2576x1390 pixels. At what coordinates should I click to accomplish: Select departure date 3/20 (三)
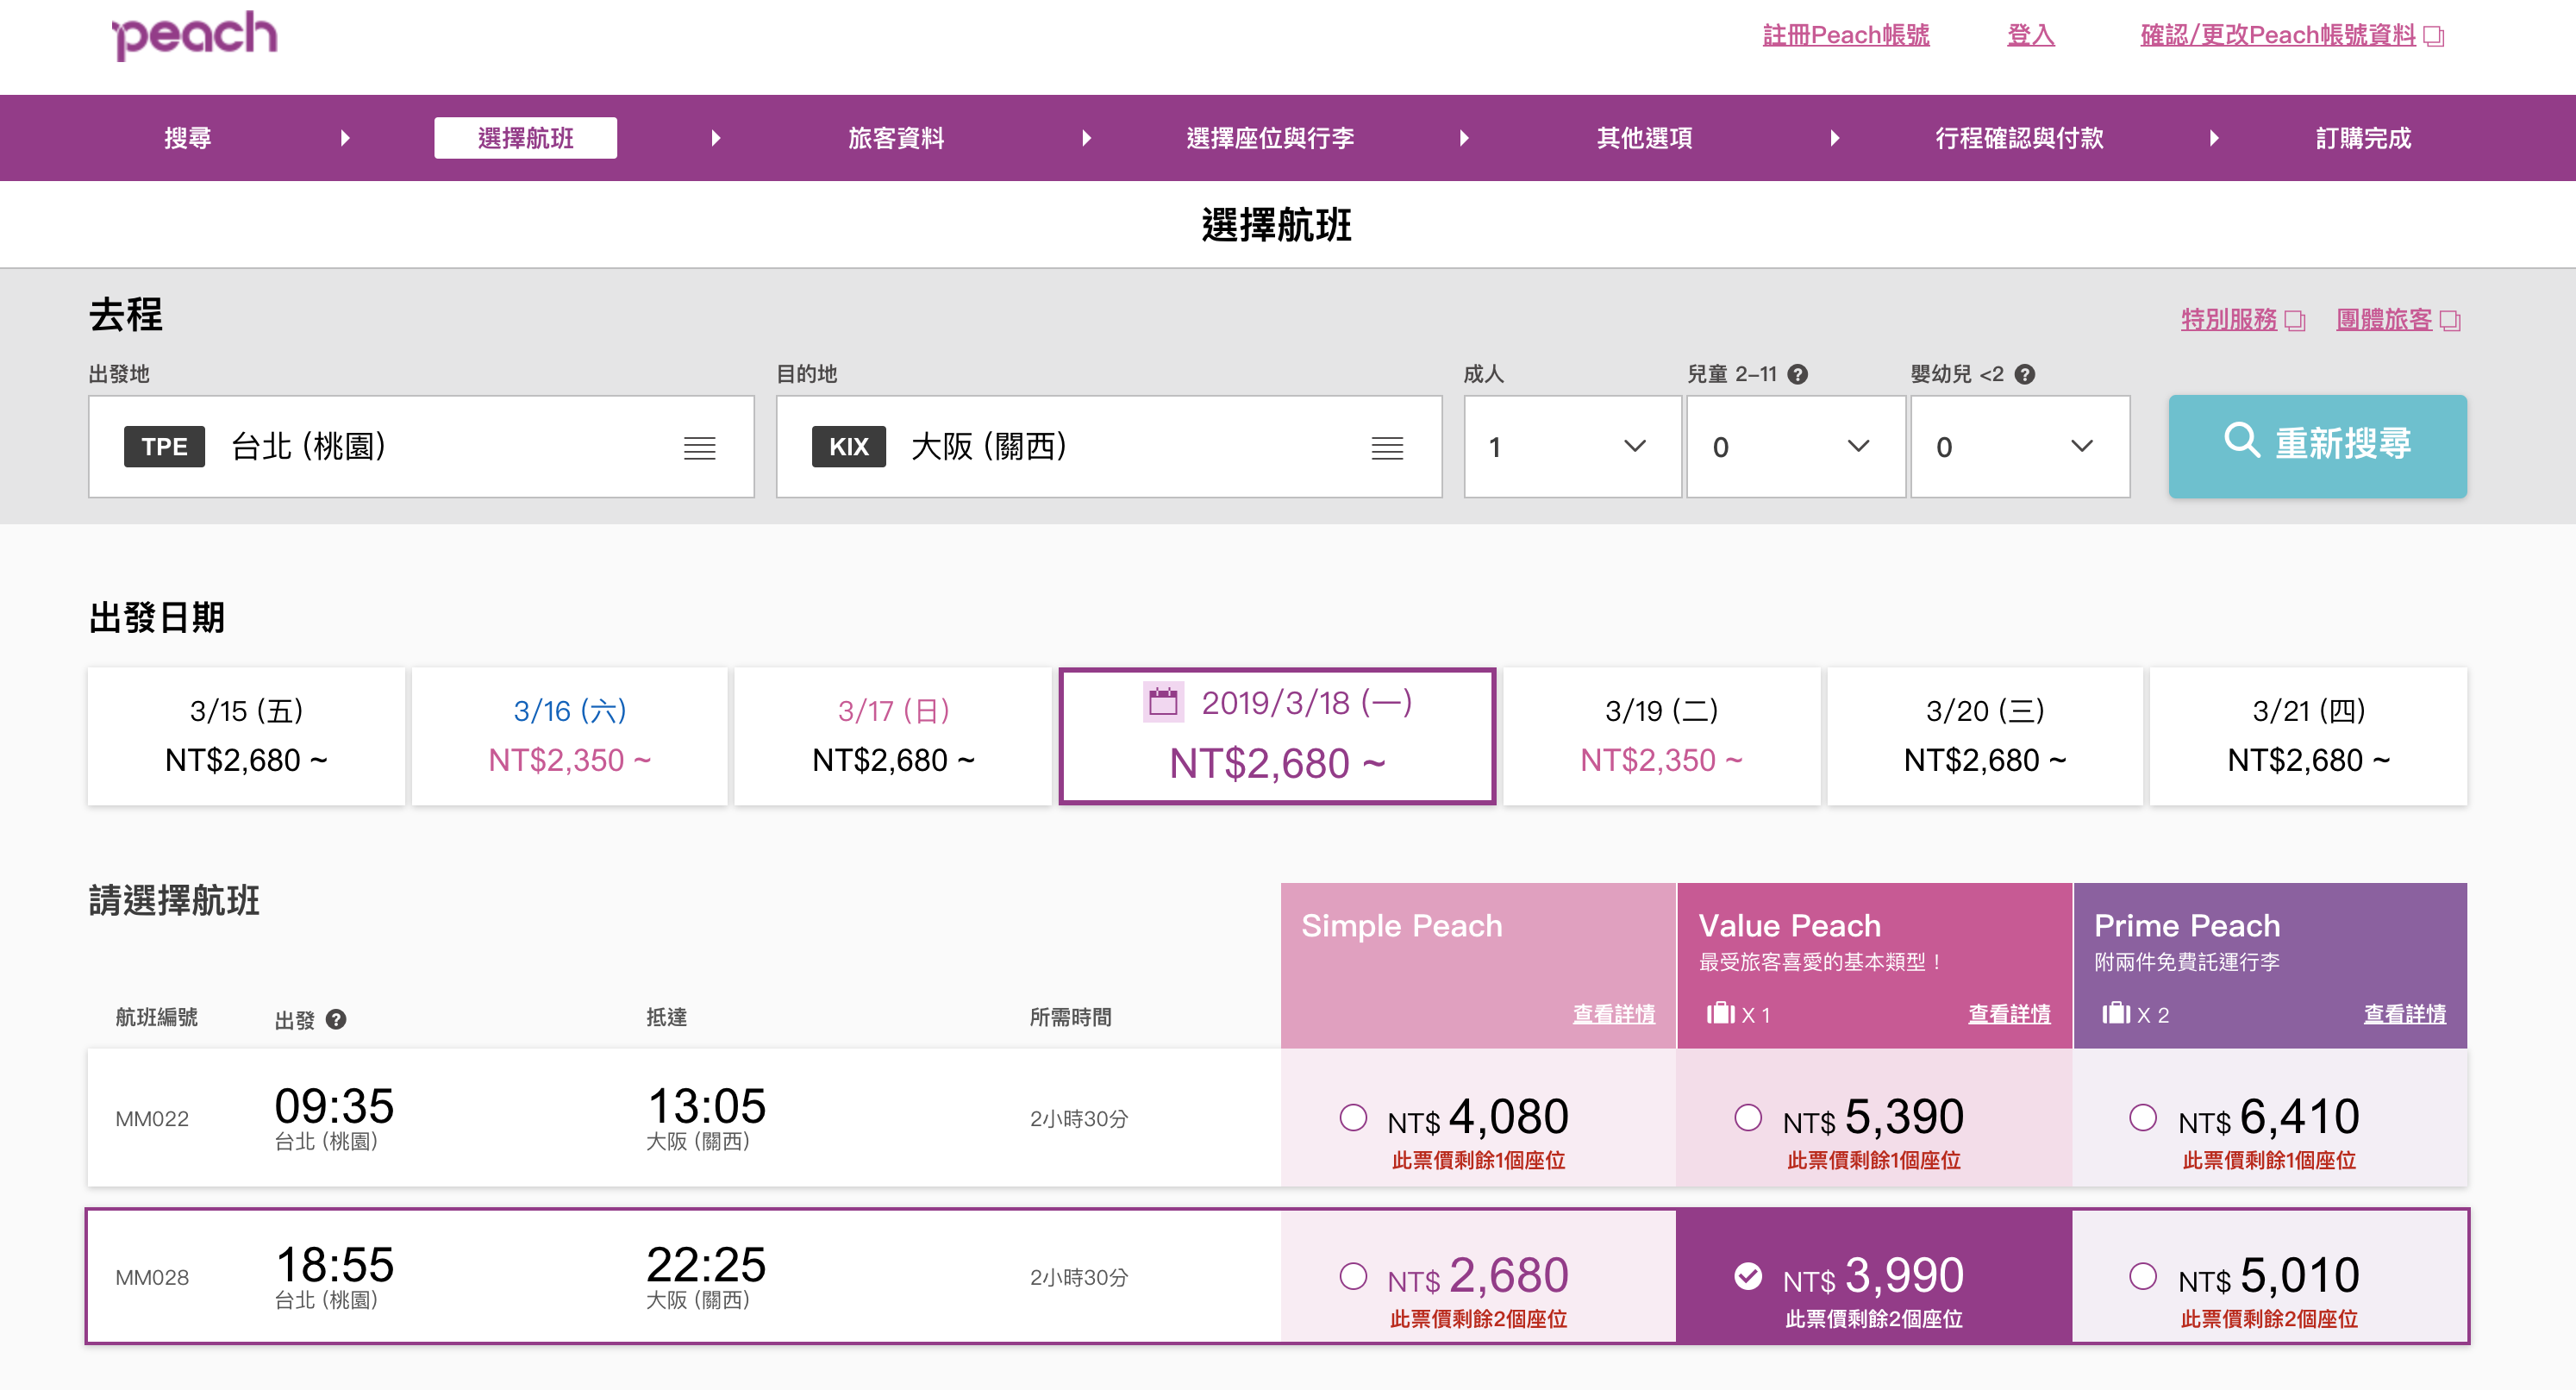coord(1985,736)
